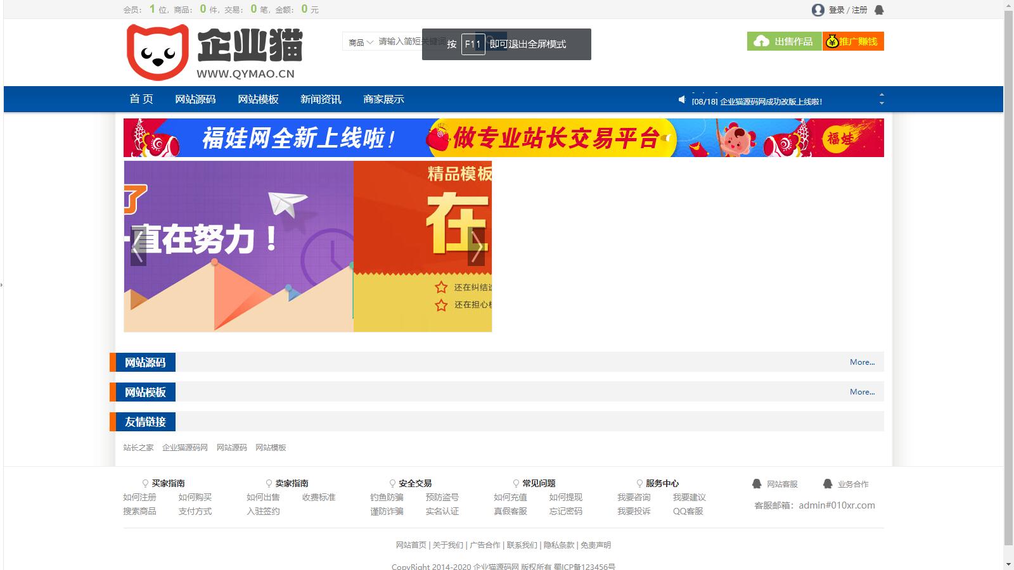Show previous slide with left carousel arrow
The image size is (1014, 570).
tap(138, 246)
